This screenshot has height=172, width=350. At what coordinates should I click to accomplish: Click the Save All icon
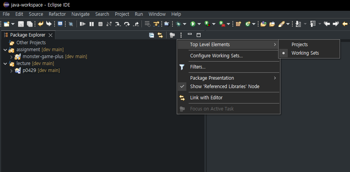click(x=30, y=24)
